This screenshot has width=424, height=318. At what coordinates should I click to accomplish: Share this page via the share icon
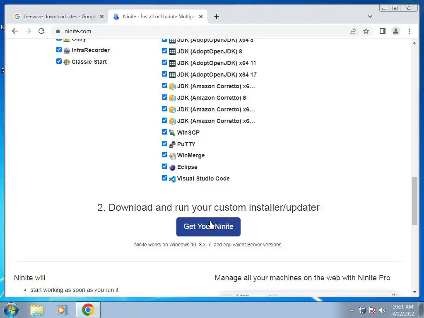coord(353,31)
